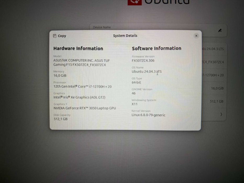Screen dimensions: 244x183
Task: Click the firmware version 'FX507ZC4.306'
Action: 143,61
